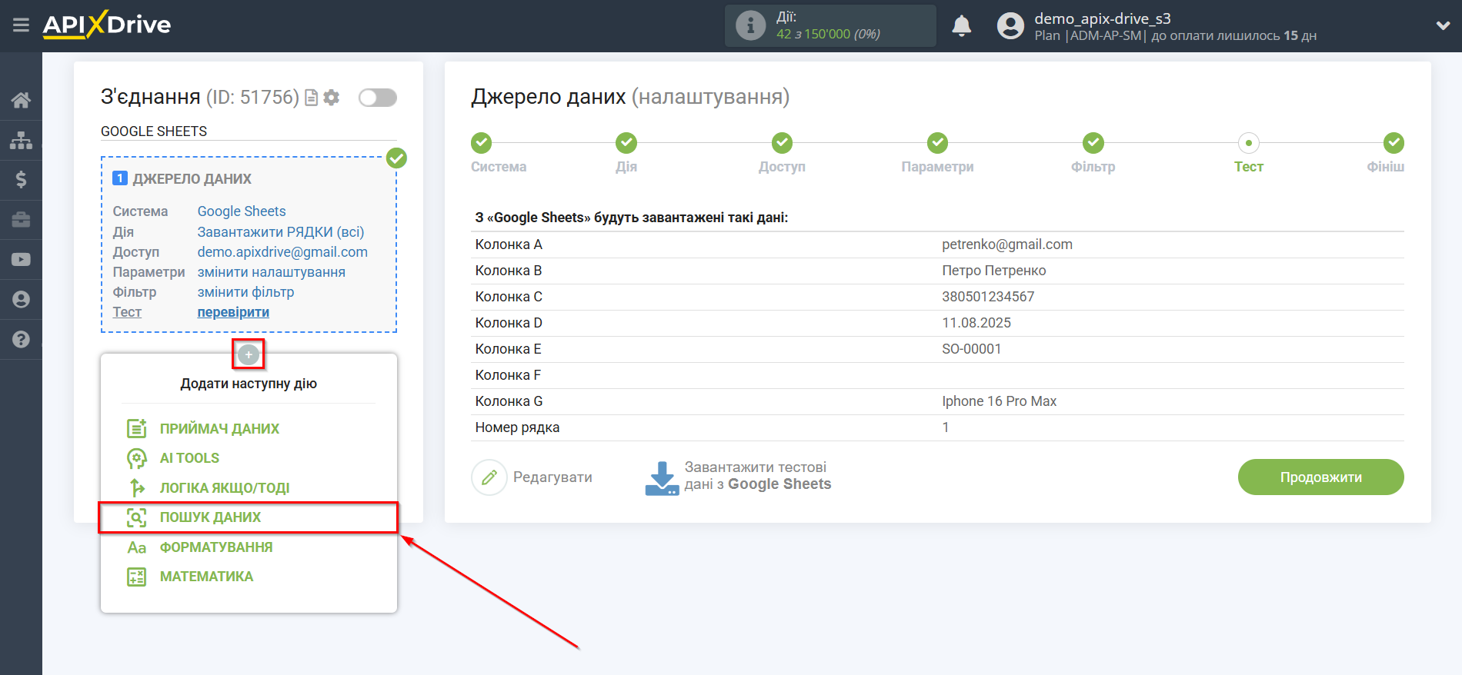Viewport: 1462px width, 675px height.
Task: Copy the connection via the document icon
Action: 312,98
